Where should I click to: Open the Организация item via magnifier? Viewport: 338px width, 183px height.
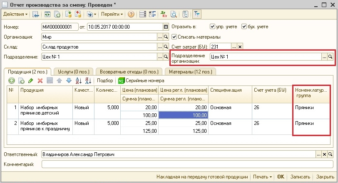(166, 37)
